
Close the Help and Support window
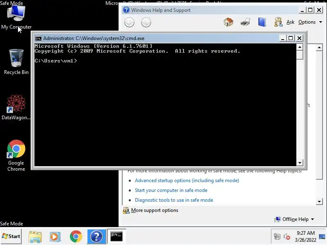pos(319,10)
